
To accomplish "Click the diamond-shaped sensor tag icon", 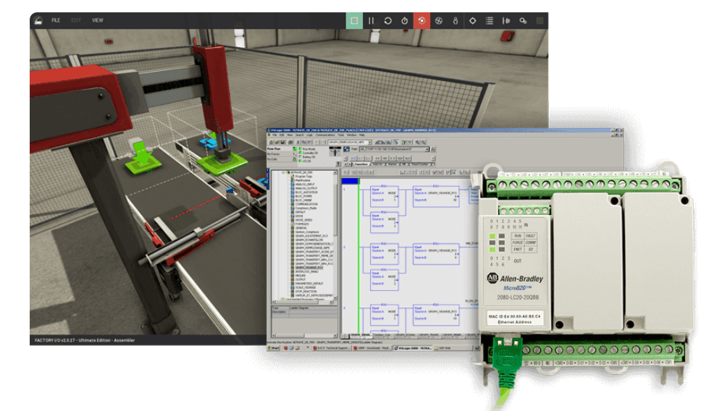I will 473,21.
